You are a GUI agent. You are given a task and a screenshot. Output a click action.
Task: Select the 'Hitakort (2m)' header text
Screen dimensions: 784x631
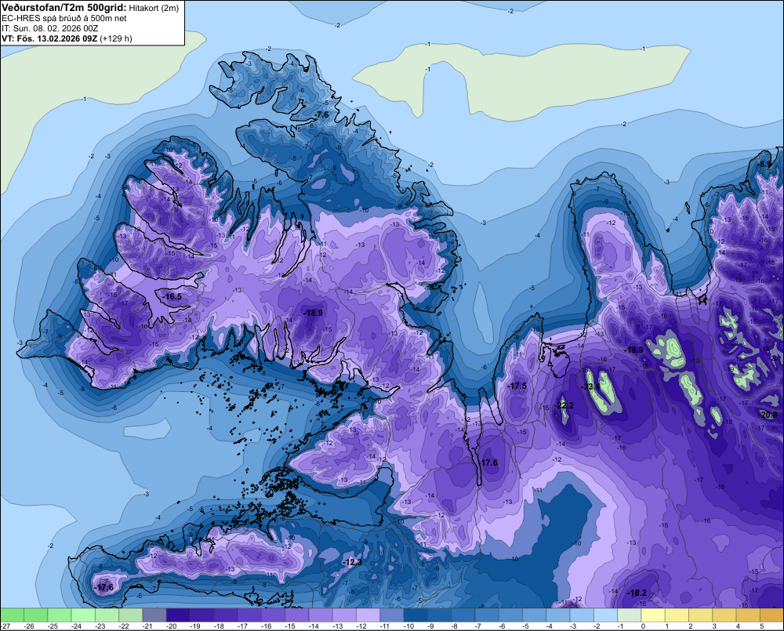[154, 8]
